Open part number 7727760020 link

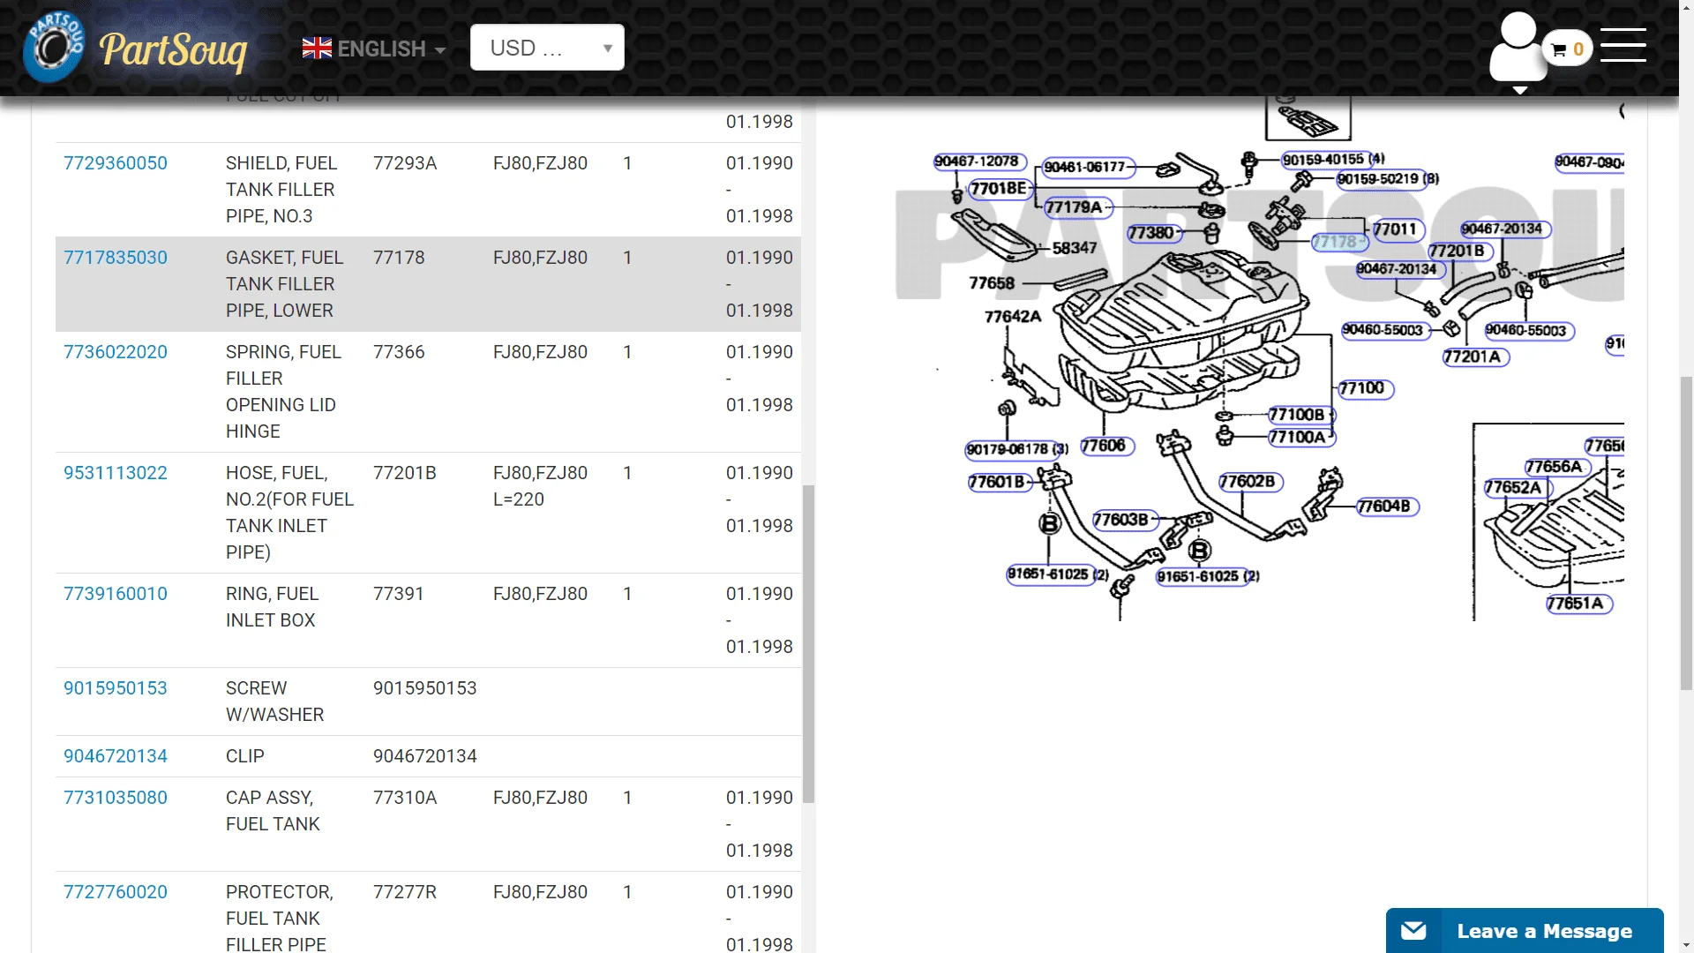click(x=116, y=892)
